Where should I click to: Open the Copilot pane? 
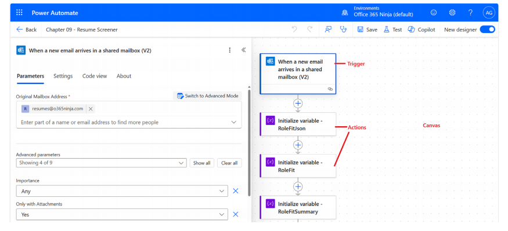(421, 30)
